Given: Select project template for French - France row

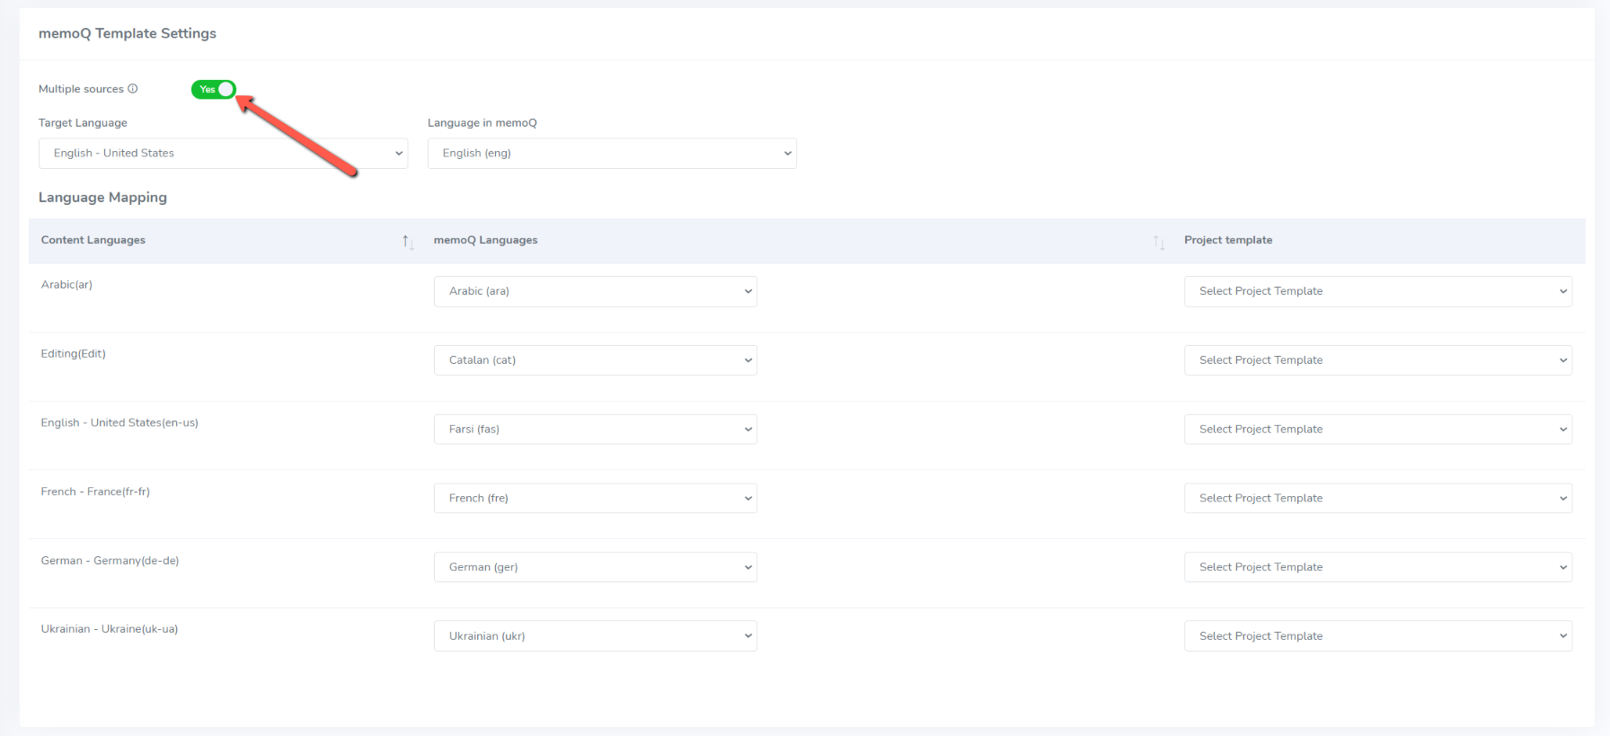Looking at the screenshot, I should (1378, 498).
